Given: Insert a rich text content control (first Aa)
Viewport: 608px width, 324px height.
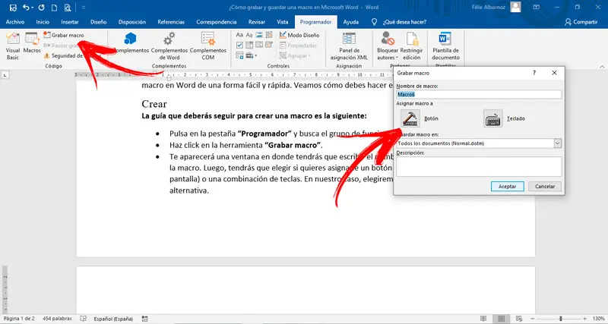Looking at the screenshot, I should [239, 35].
